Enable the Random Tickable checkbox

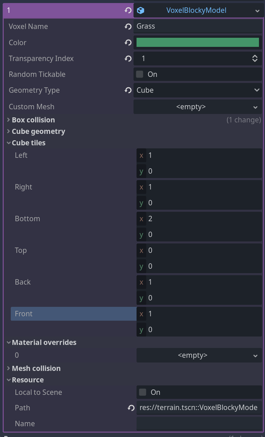140,74
